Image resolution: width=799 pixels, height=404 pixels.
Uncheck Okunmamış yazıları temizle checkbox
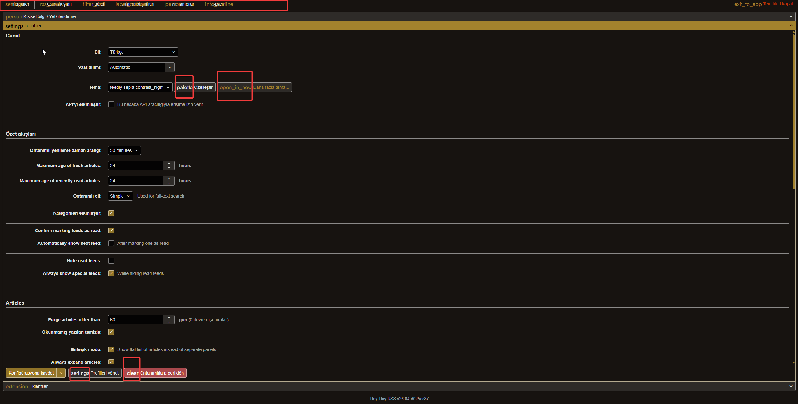point(111,332)
